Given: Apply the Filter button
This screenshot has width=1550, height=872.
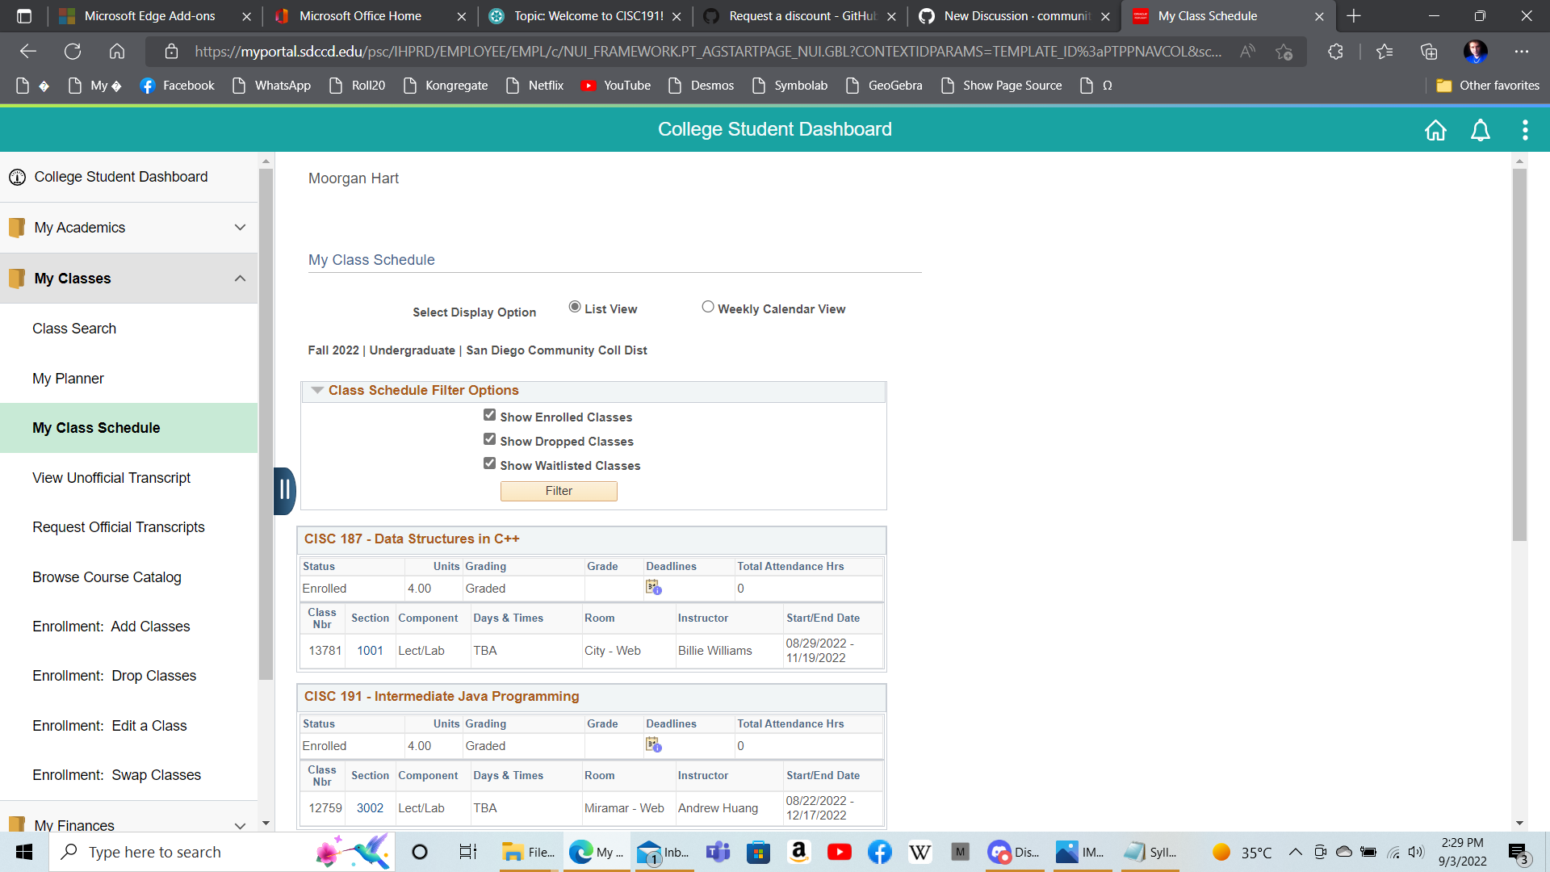Looking at the screenshot, I should 559,491.
